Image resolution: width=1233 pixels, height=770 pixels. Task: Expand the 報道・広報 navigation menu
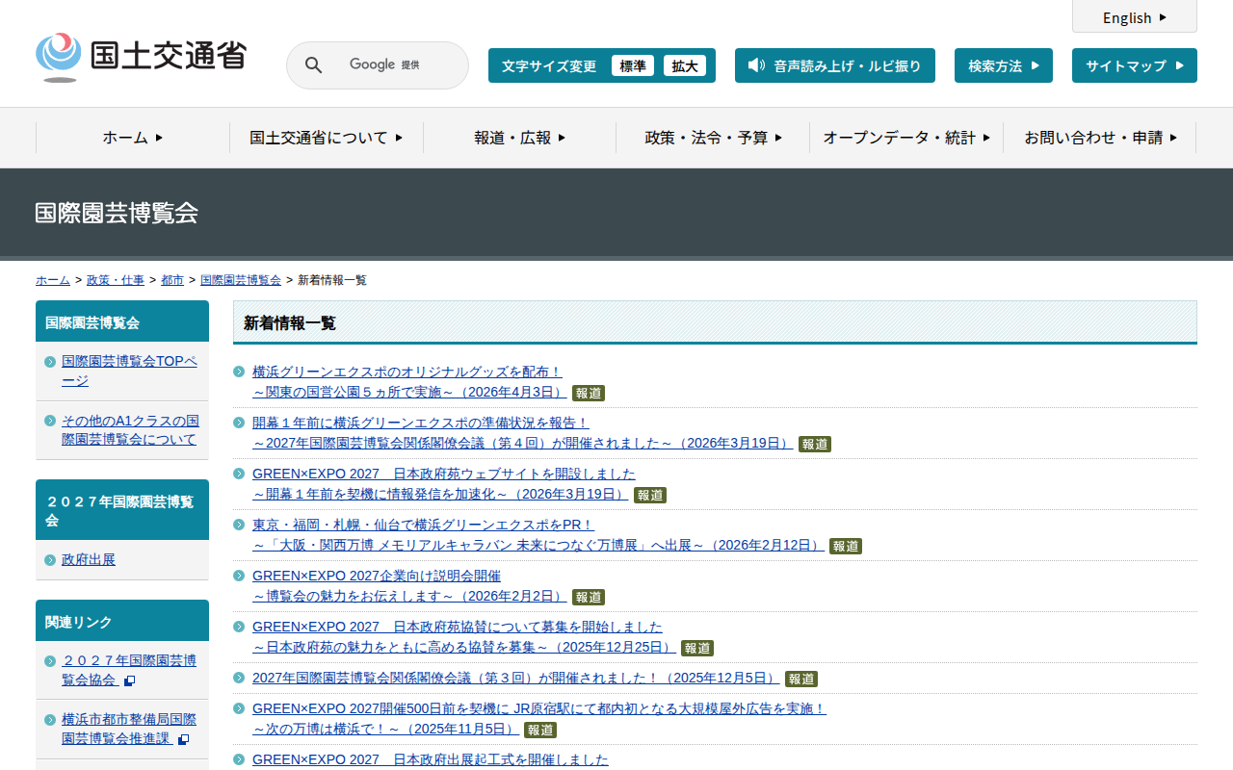(x=519, y=138)
